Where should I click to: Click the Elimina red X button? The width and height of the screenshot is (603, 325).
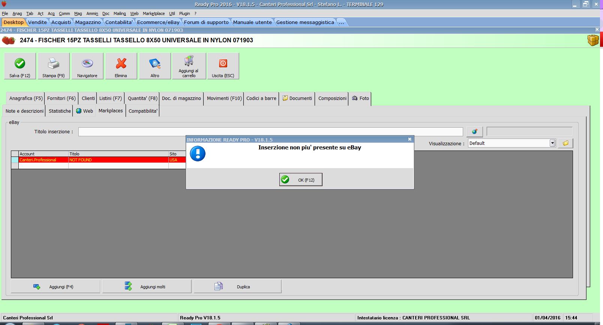(x=121, y=66)
